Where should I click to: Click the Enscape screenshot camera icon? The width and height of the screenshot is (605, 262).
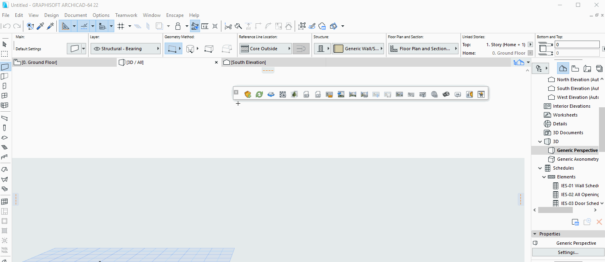pos(283,94)
